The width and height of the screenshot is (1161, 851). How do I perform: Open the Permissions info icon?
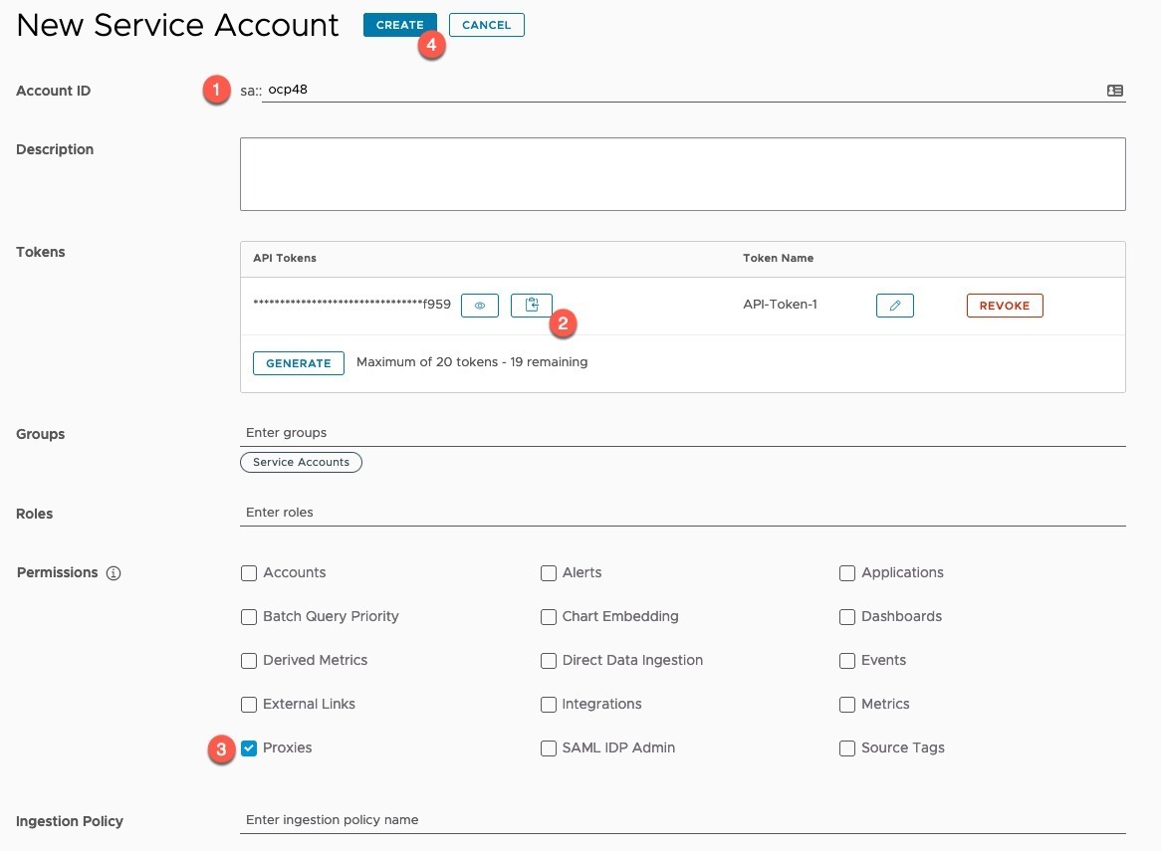pos(114,572)
